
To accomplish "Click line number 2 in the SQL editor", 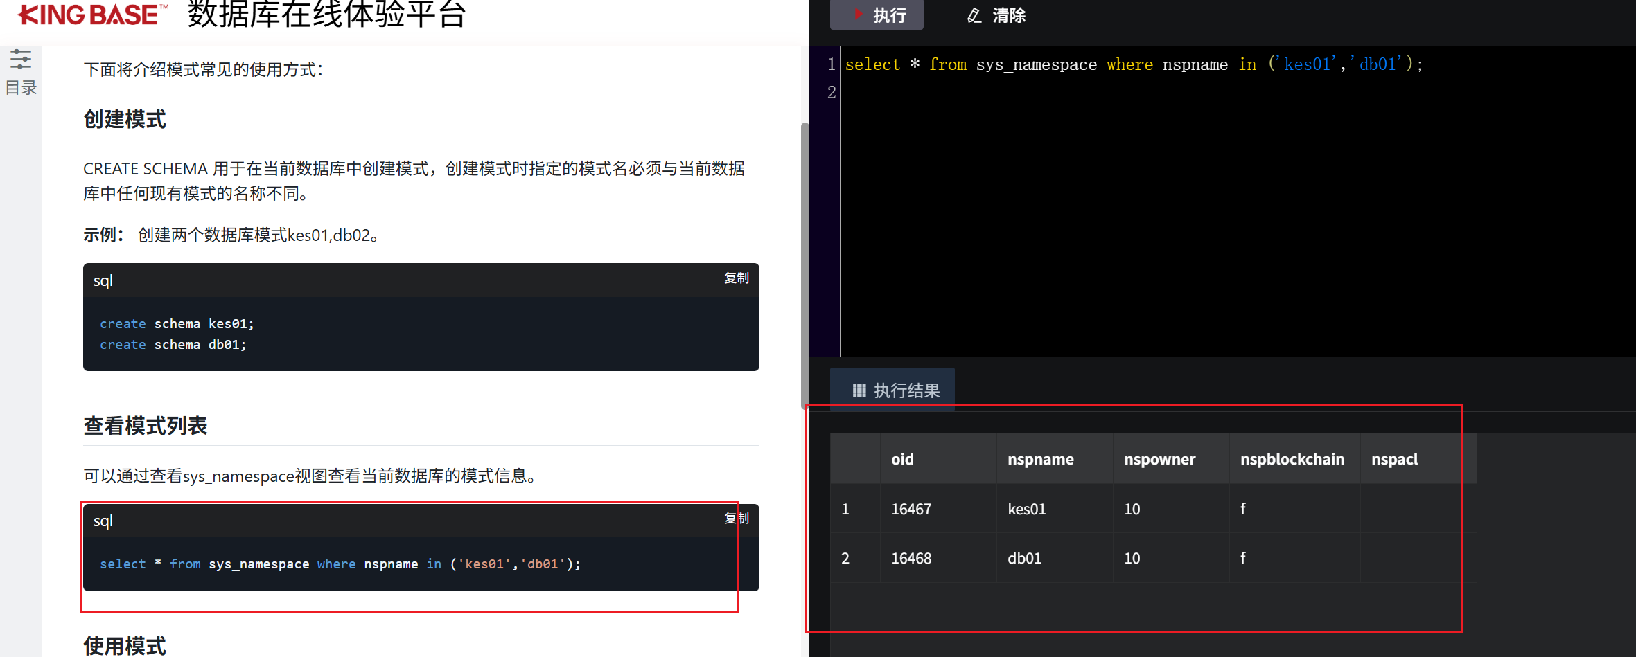I will 831,92.
